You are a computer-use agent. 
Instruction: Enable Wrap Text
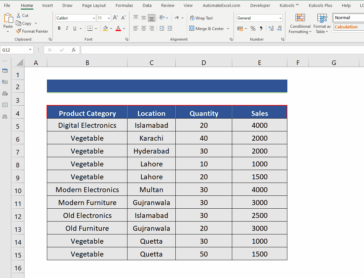(201, 18)
